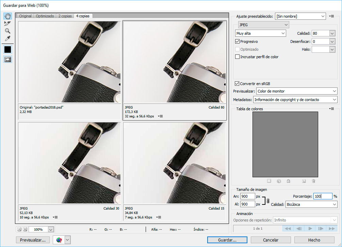Click the black eyedropper color swatch
The image size is (342, 247).
pos(7,49)
